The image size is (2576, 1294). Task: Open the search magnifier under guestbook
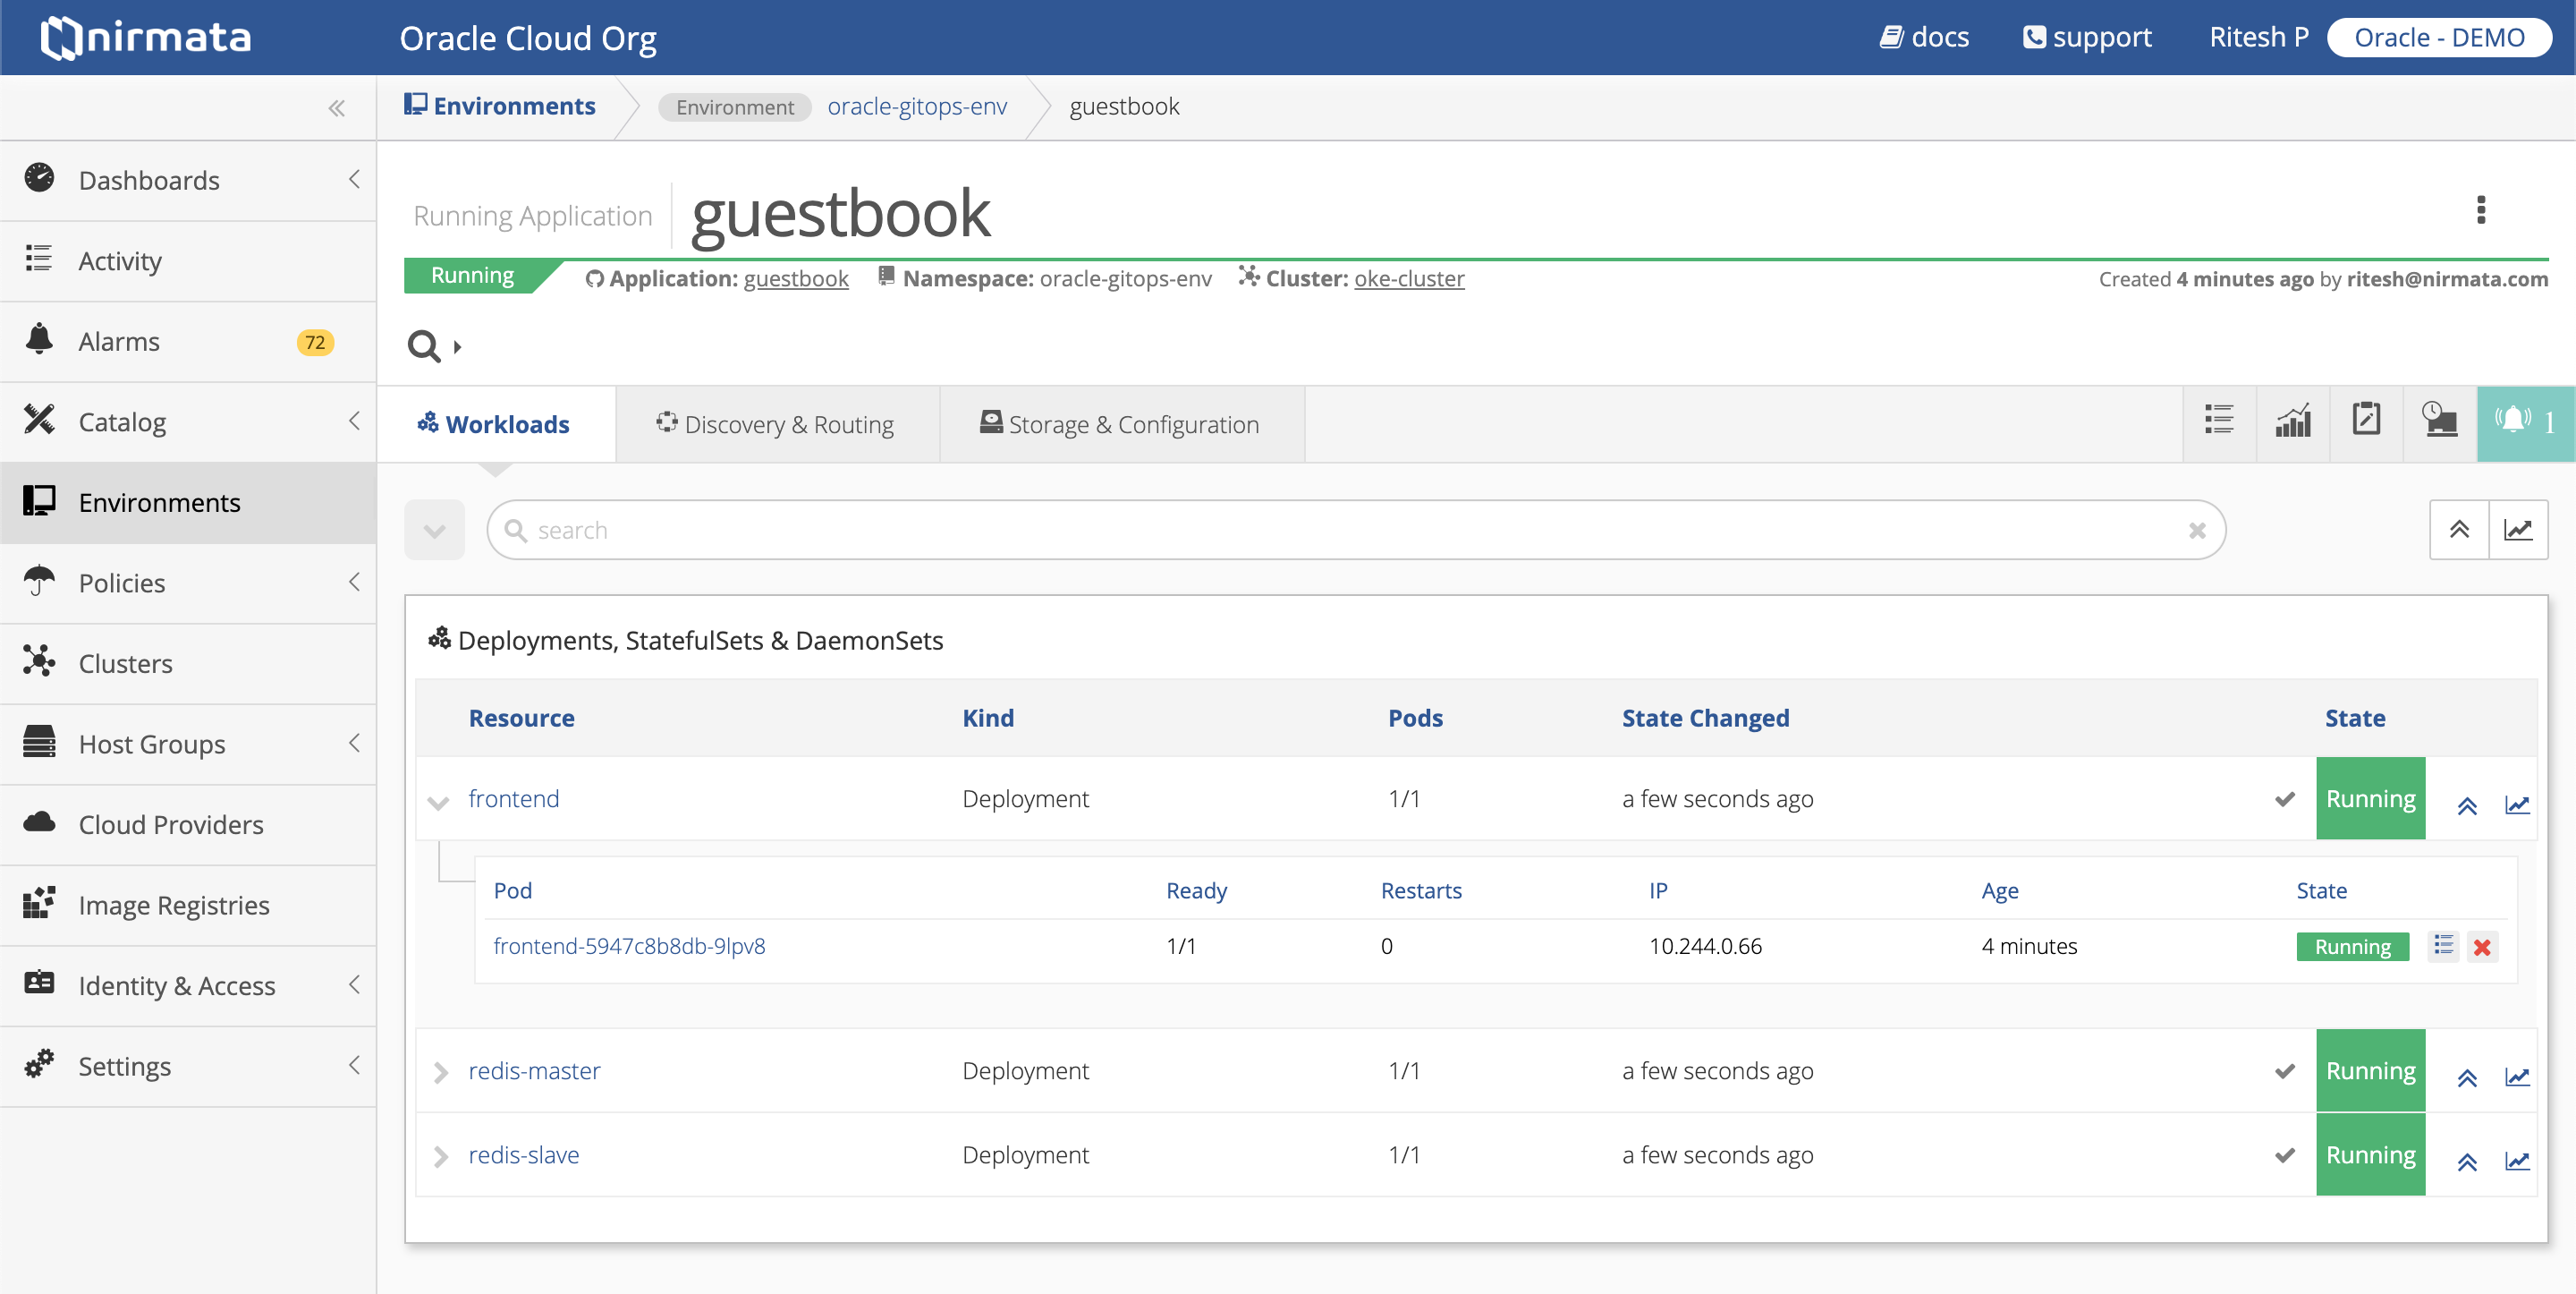(x=421, y=345)
